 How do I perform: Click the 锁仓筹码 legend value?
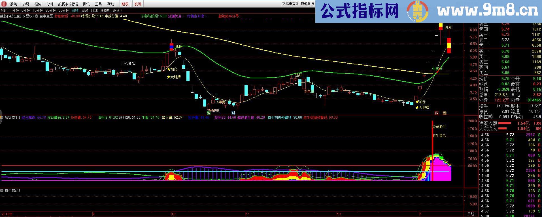pos(34,118)
